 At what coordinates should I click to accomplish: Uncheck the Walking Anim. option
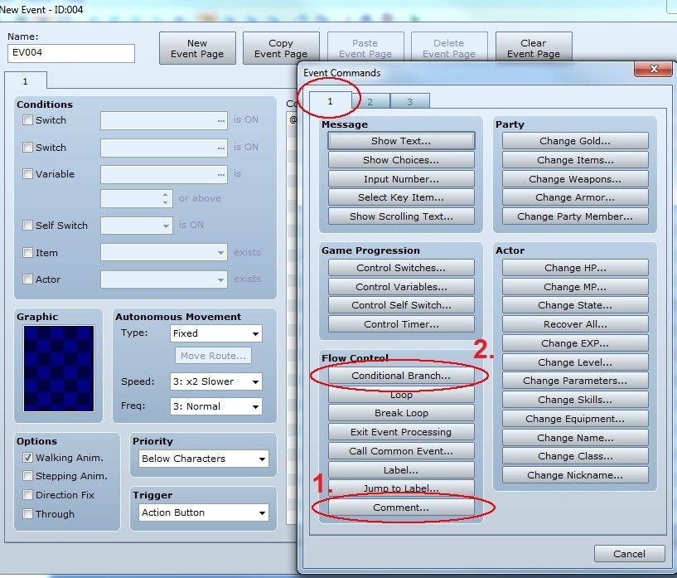(x=28, y=458)
